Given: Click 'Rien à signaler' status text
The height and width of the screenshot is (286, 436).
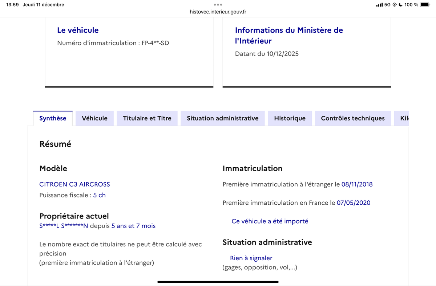Looking at the screenshot, I should (x=251, y=258).
